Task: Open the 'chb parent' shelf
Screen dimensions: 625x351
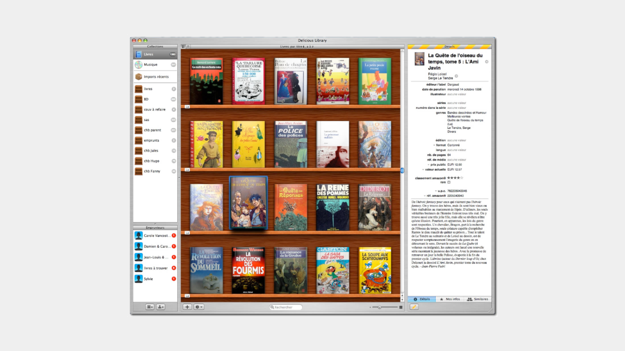Action: click(155, 130)
